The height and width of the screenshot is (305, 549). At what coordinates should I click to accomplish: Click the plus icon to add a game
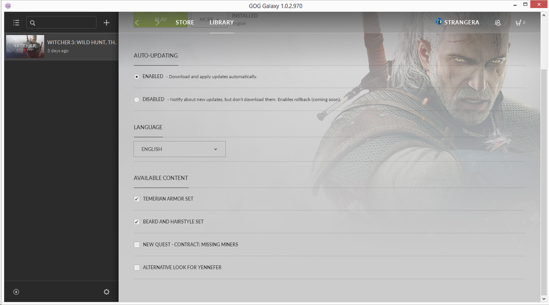pos(106,23)
